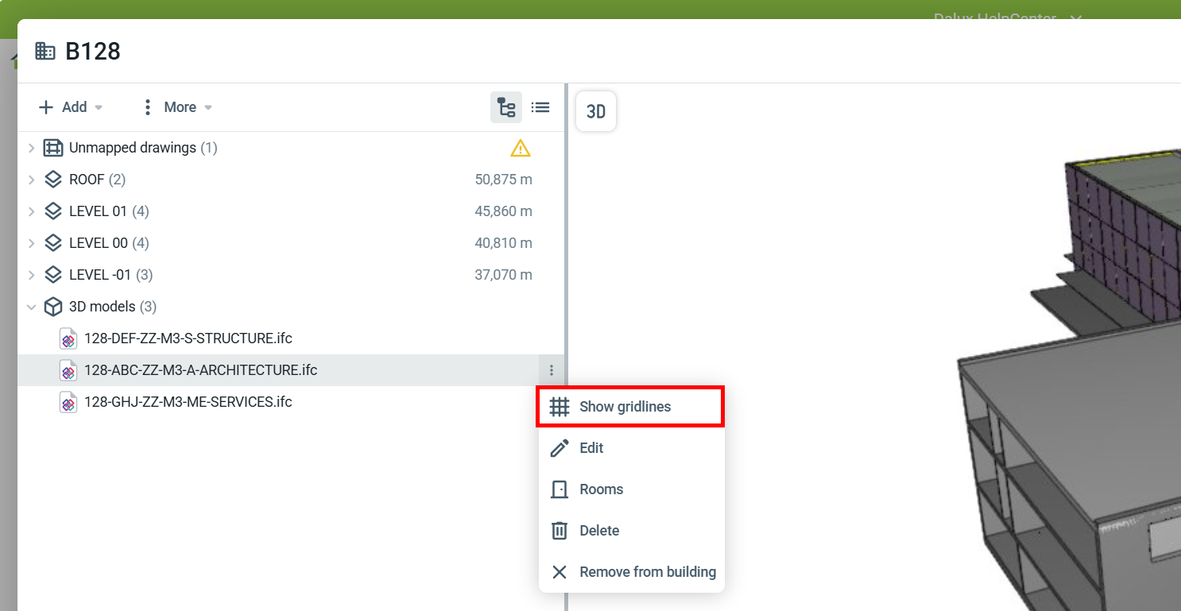The height and width of the screenshot is (611, 1181).
Task: Select the 128-GHJ-ZZ-M3-ME-SERVICES.ifc model
Action: pos(188,402)
